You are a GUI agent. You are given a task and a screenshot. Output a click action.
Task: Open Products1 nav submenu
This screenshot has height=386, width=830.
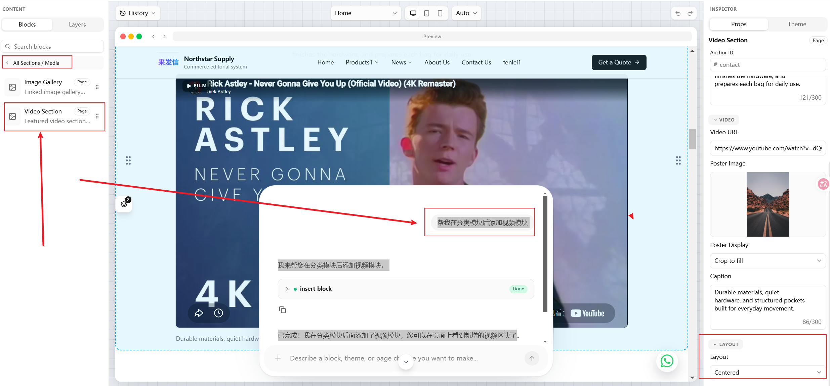click(362, 62)
